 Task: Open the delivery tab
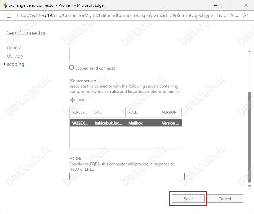(15, 56)
